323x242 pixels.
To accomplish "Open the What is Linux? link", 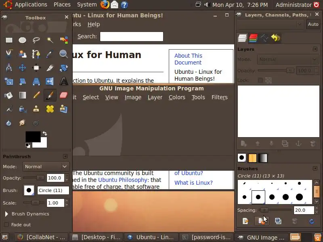I will coord(193,183).
